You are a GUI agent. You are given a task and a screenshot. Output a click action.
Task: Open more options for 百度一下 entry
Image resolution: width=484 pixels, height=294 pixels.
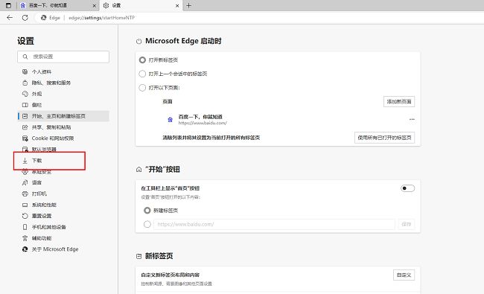tap(412, 119)
